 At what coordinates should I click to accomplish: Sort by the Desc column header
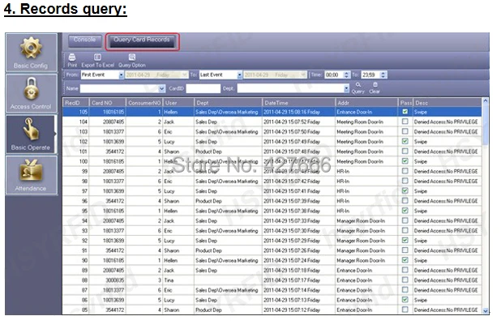click(447, 103)
